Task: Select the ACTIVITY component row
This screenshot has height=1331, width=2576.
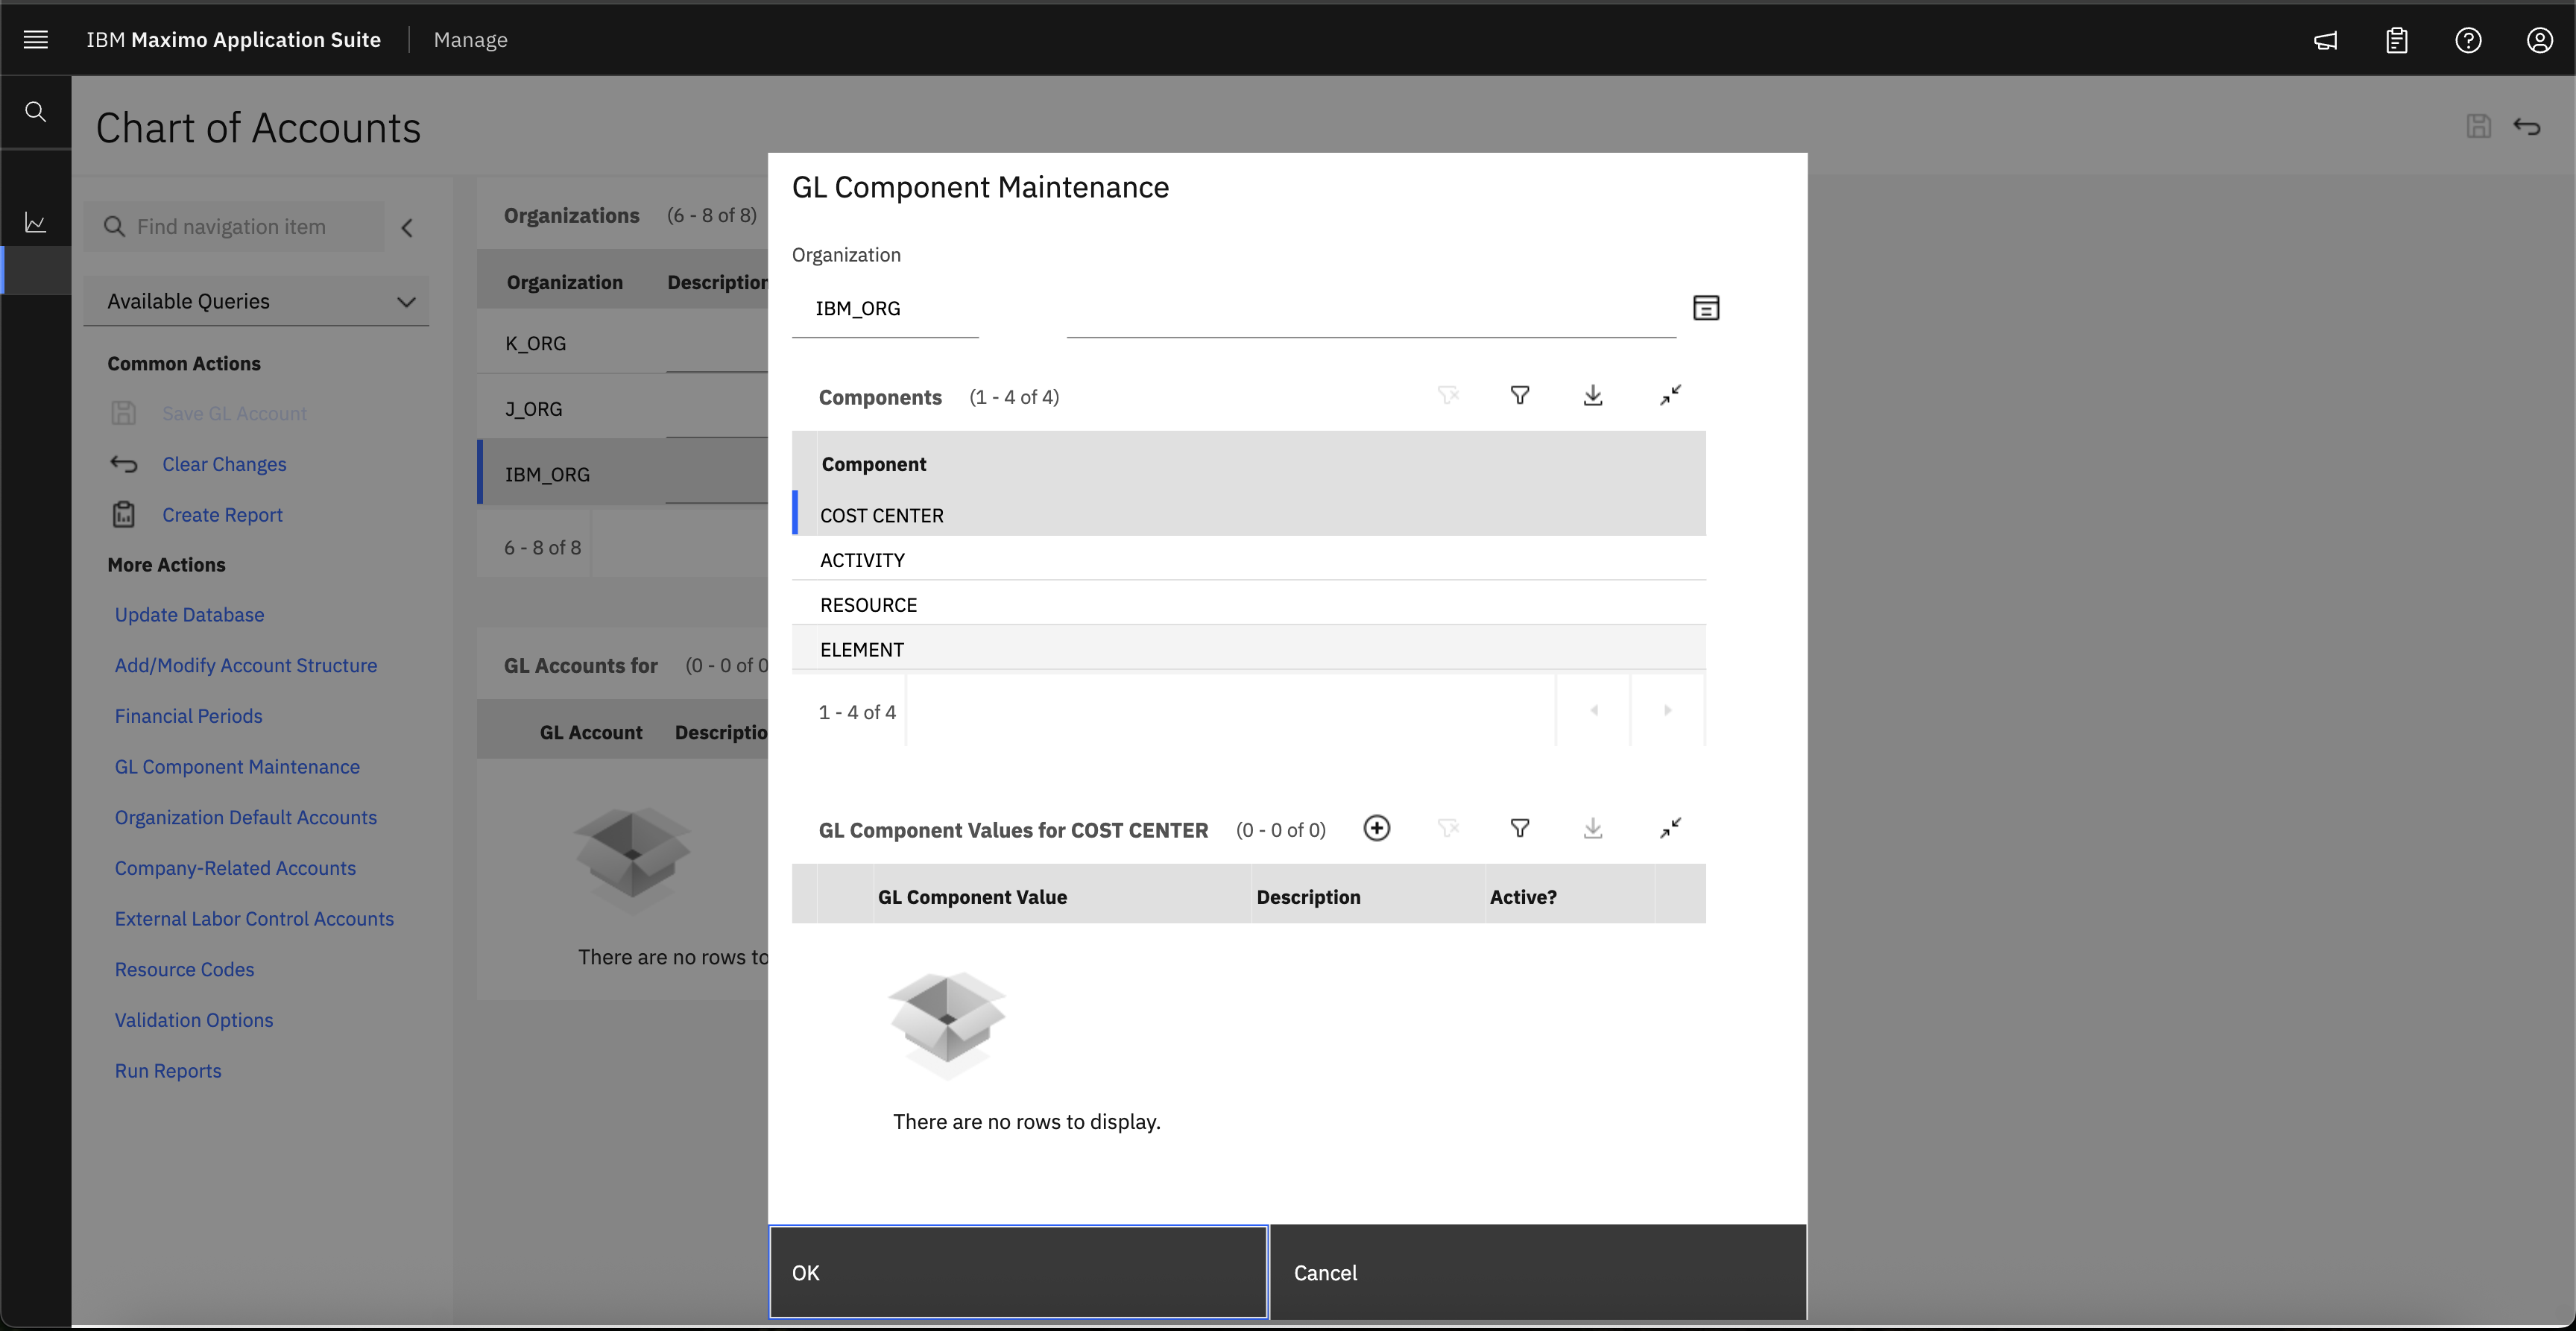Action: [x=1249, y=559]
